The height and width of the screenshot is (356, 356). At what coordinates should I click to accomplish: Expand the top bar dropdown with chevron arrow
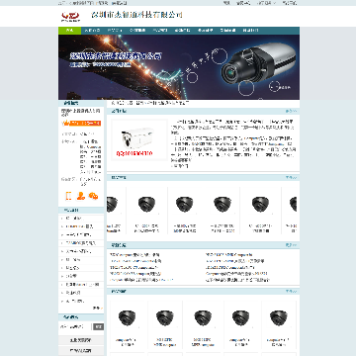point(266,3)
